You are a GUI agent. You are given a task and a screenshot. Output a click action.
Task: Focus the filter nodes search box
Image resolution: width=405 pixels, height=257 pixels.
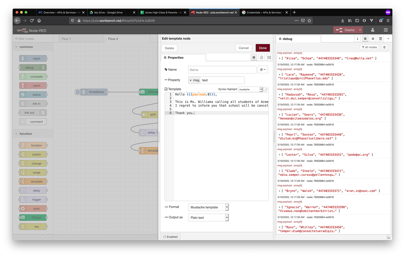(x=33, y=39)
